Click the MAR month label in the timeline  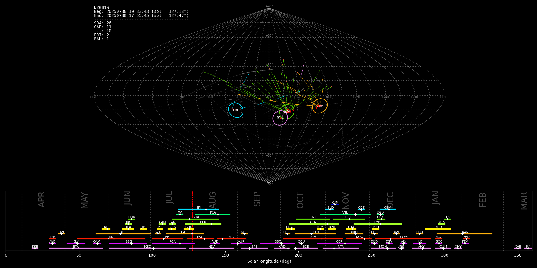coord(524,201)
